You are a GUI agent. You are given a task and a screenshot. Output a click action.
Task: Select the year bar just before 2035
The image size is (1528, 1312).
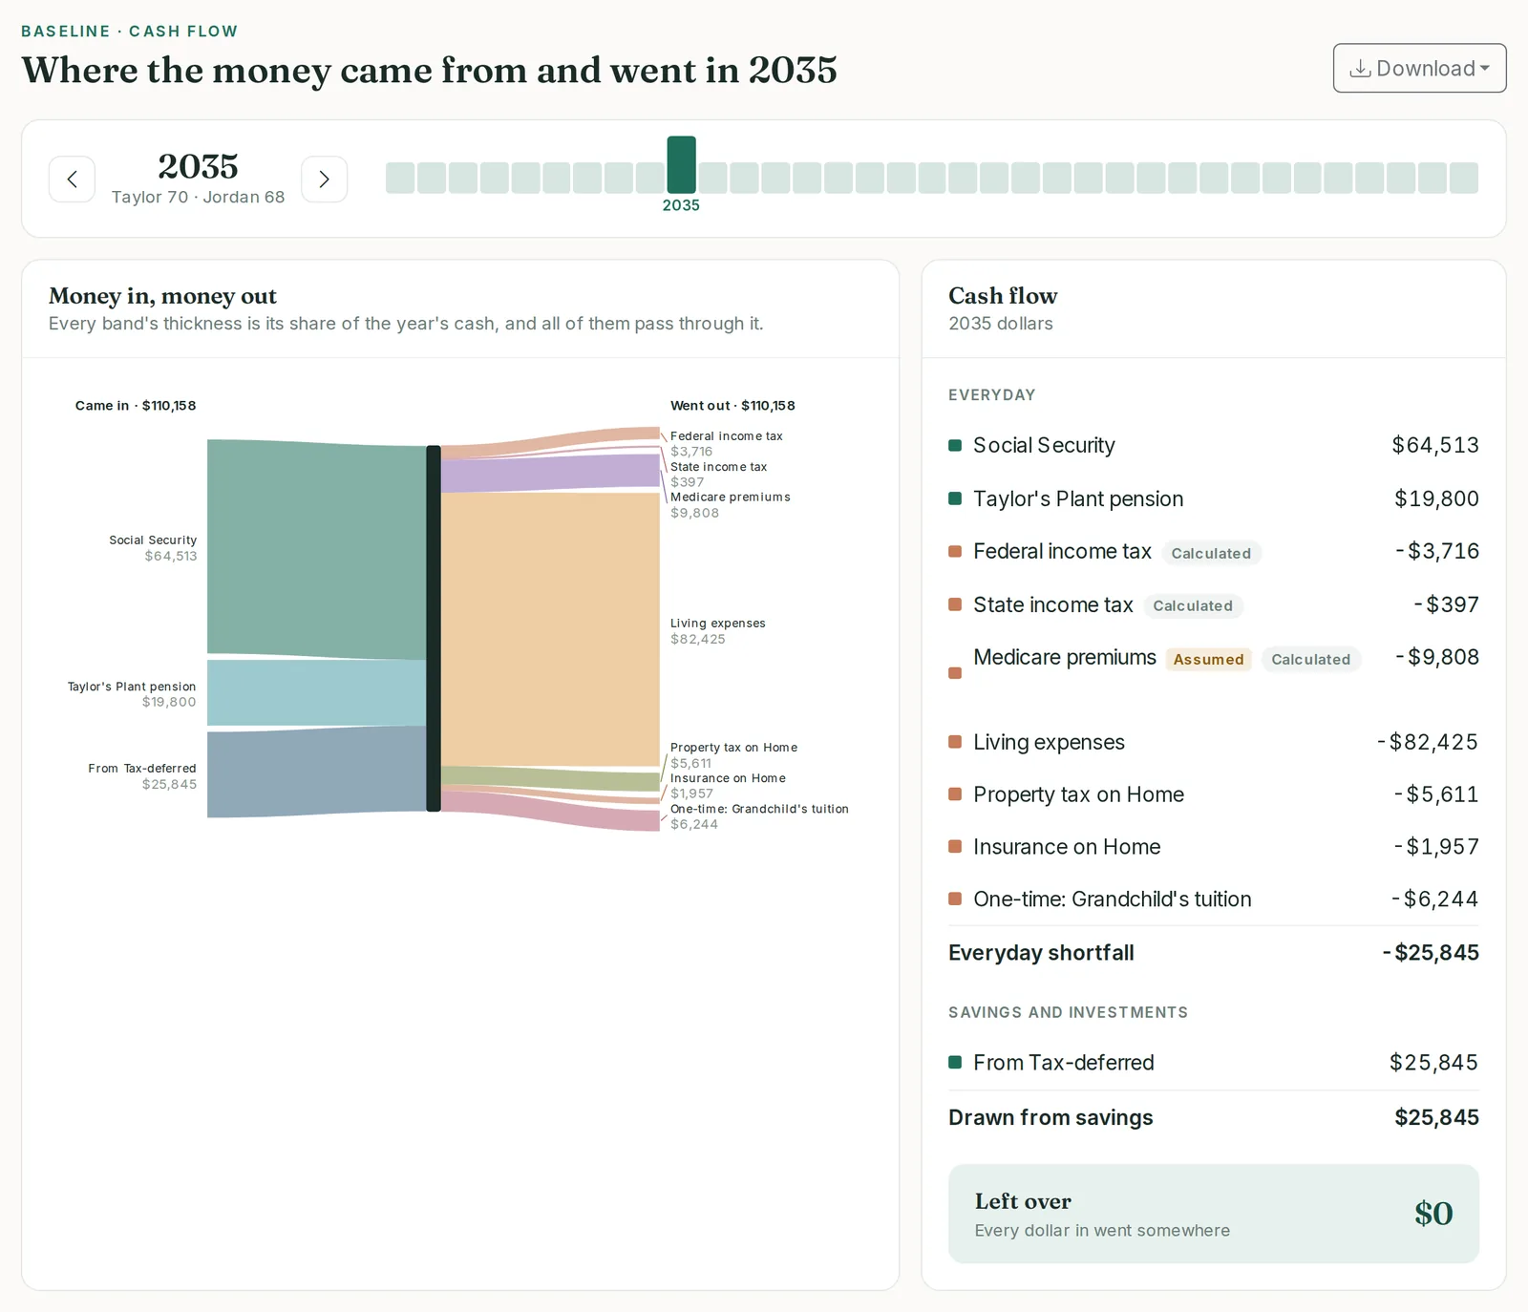click(650, 178)
